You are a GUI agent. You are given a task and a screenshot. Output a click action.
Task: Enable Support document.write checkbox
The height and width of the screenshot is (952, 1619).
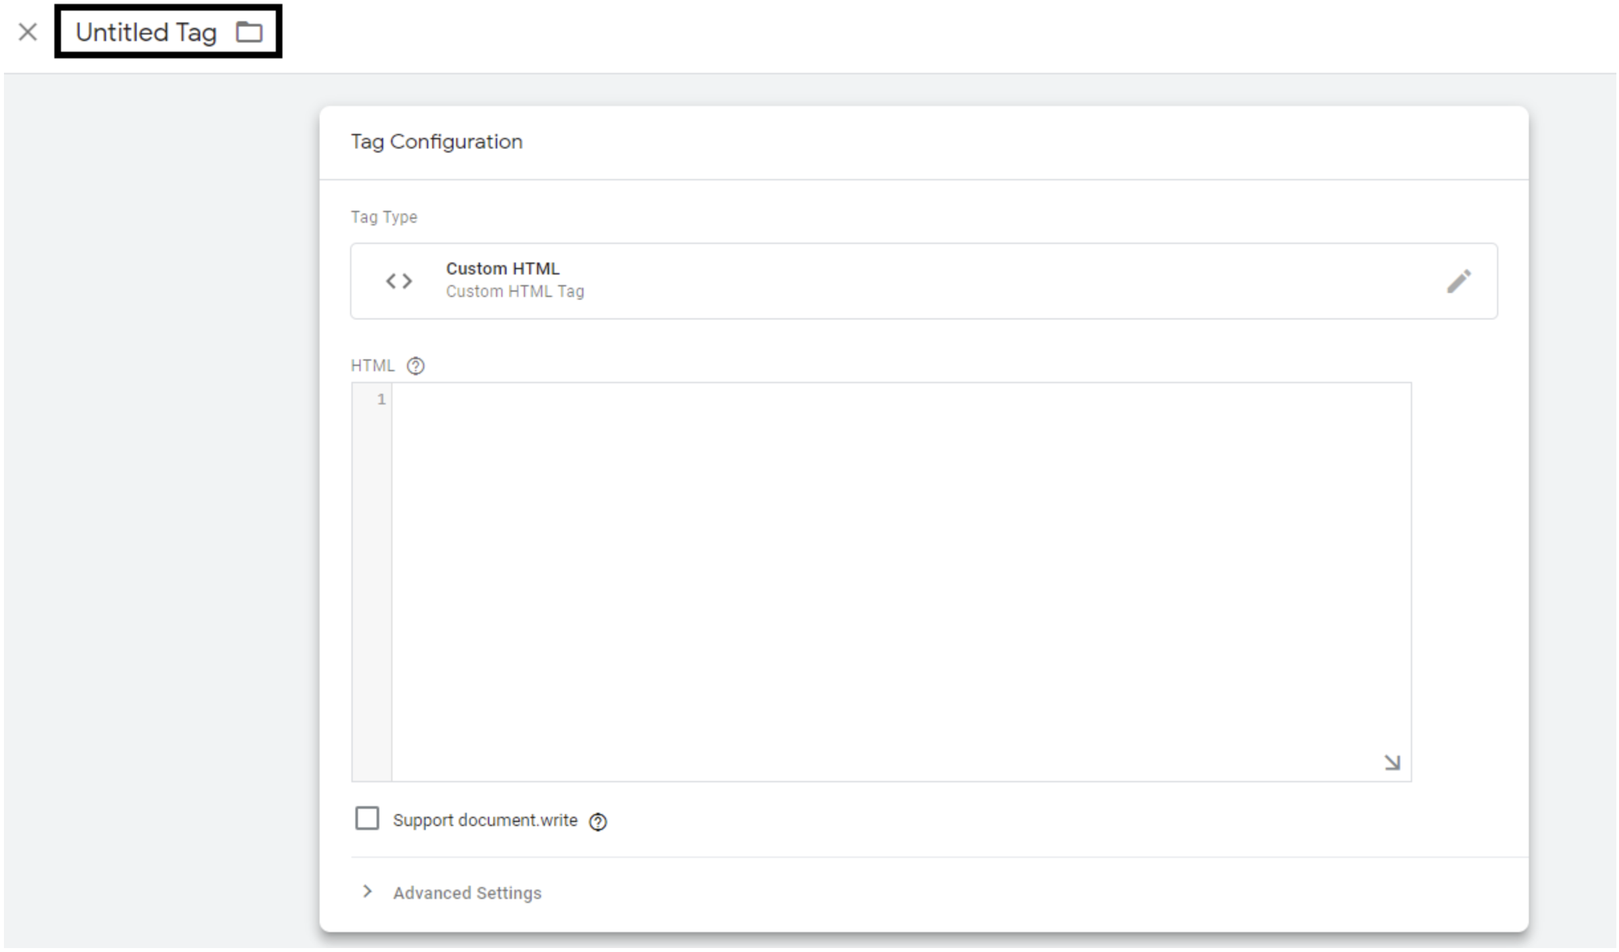coord(367,819)
